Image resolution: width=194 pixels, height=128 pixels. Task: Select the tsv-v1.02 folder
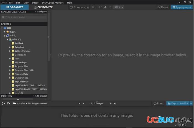point(19,93)
